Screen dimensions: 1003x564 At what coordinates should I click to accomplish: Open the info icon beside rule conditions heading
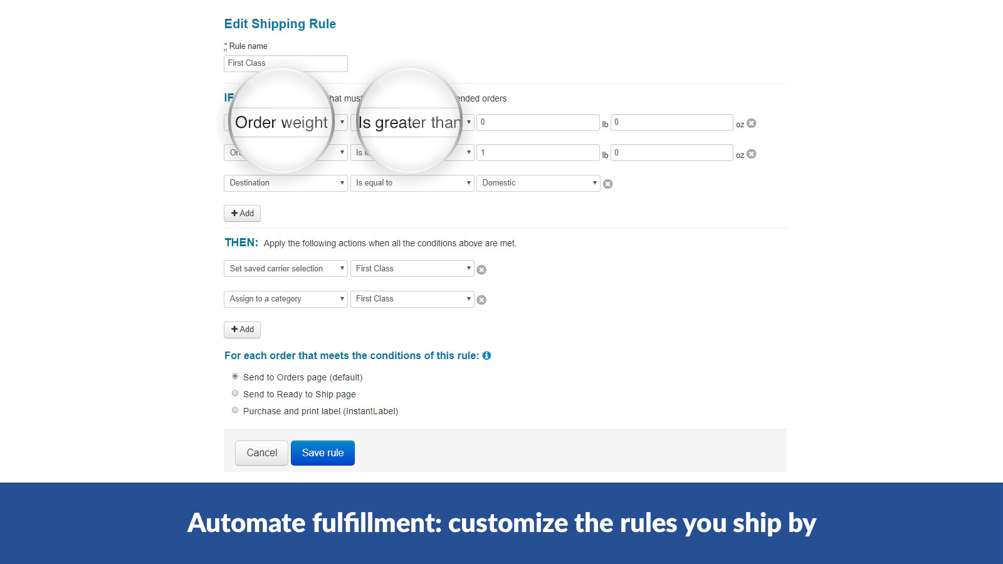coord(486,355)
